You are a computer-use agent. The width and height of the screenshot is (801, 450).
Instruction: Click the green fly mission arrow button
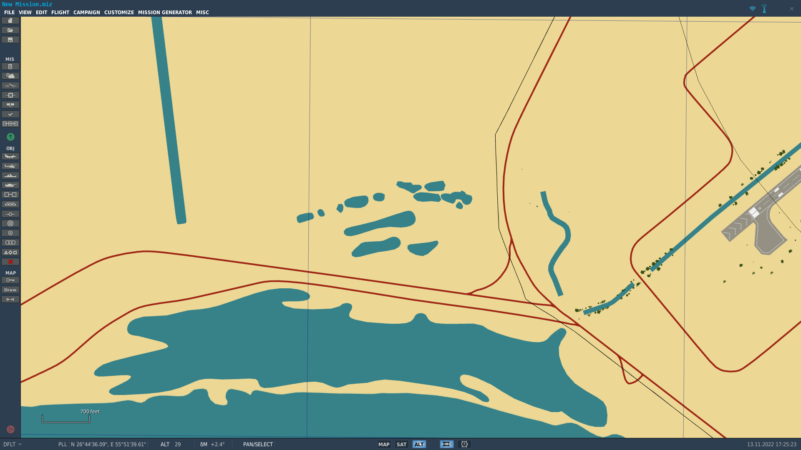click(10, 137)
